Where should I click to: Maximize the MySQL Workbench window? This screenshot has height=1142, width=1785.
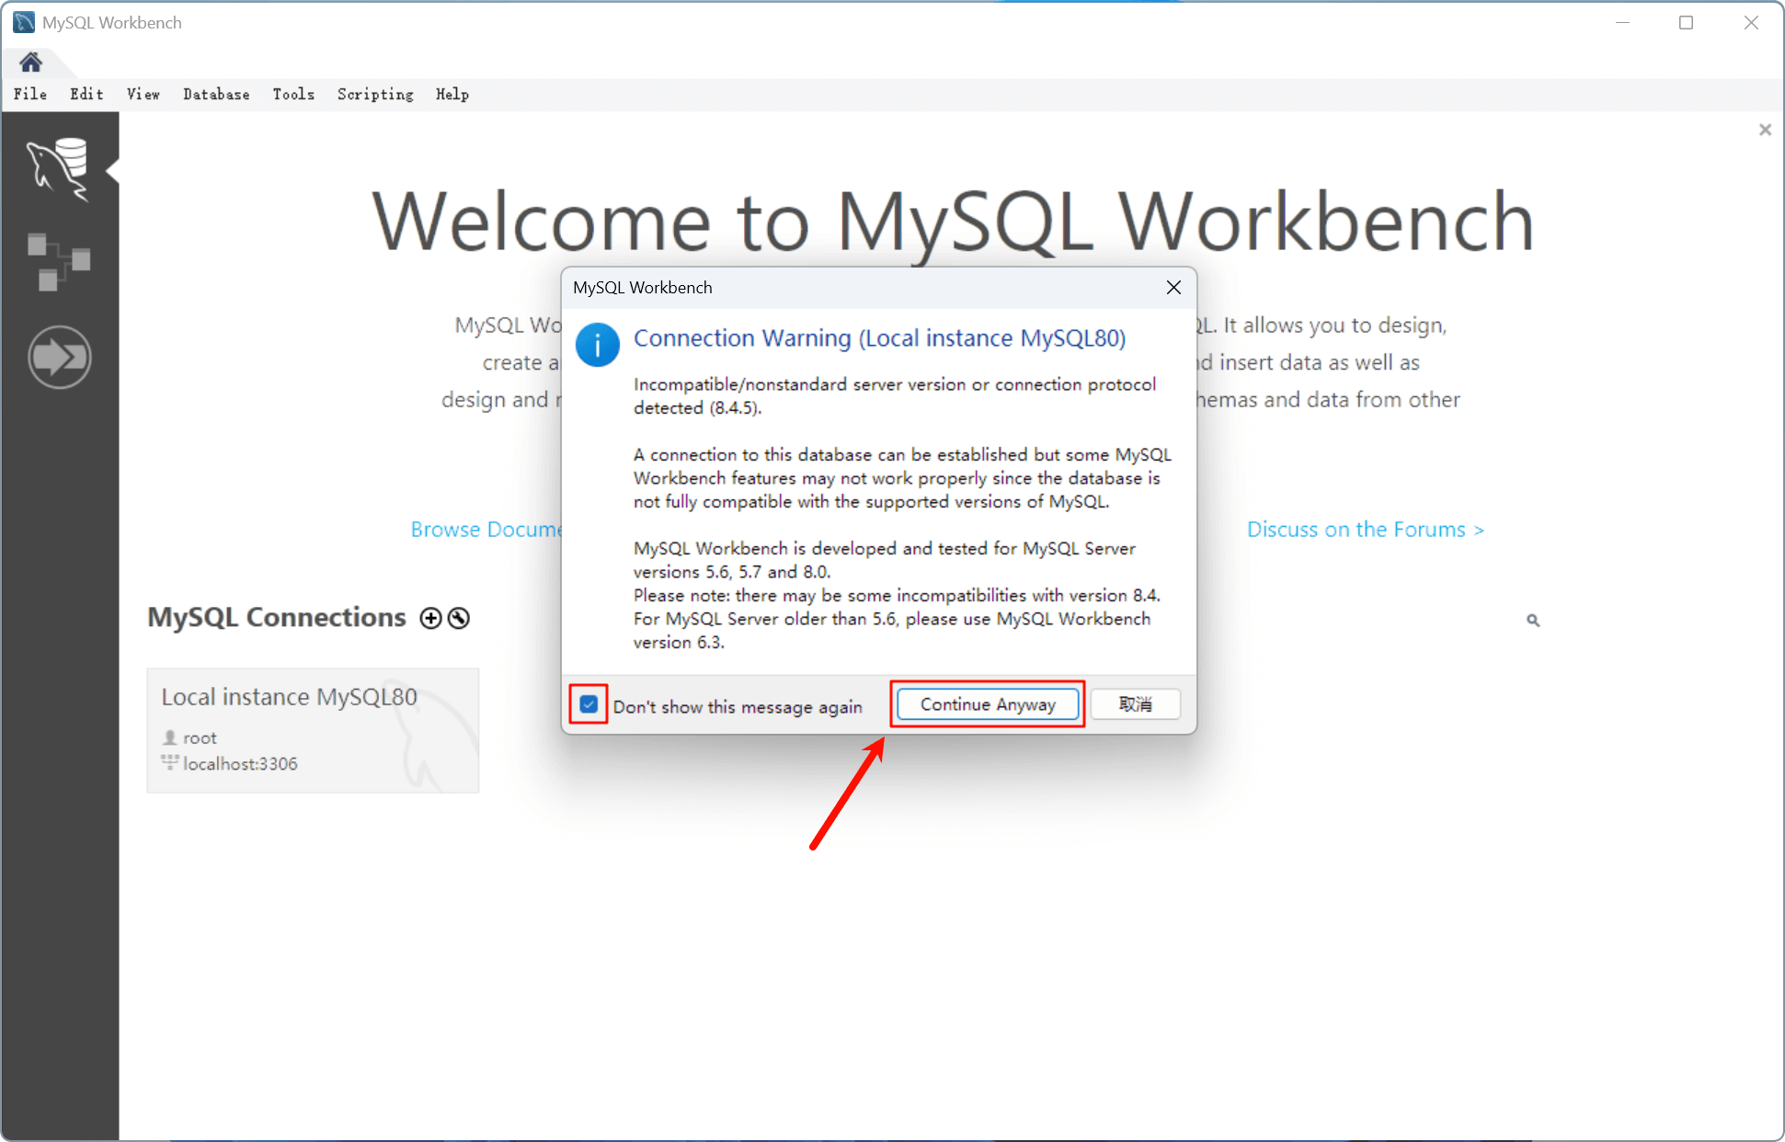(x=1686, y=23)
